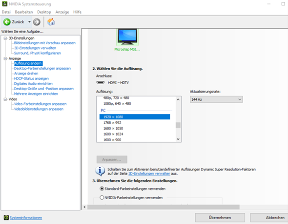Click the Systeminformationen icon
This screenshot has width=288, height=224.
[x=6, y=217]
